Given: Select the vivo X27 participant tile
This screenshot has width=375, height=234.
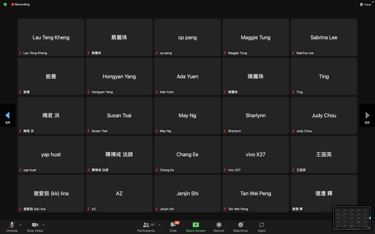Looking at the screenshot, I should pyautogui.click(x=255, y=154).
